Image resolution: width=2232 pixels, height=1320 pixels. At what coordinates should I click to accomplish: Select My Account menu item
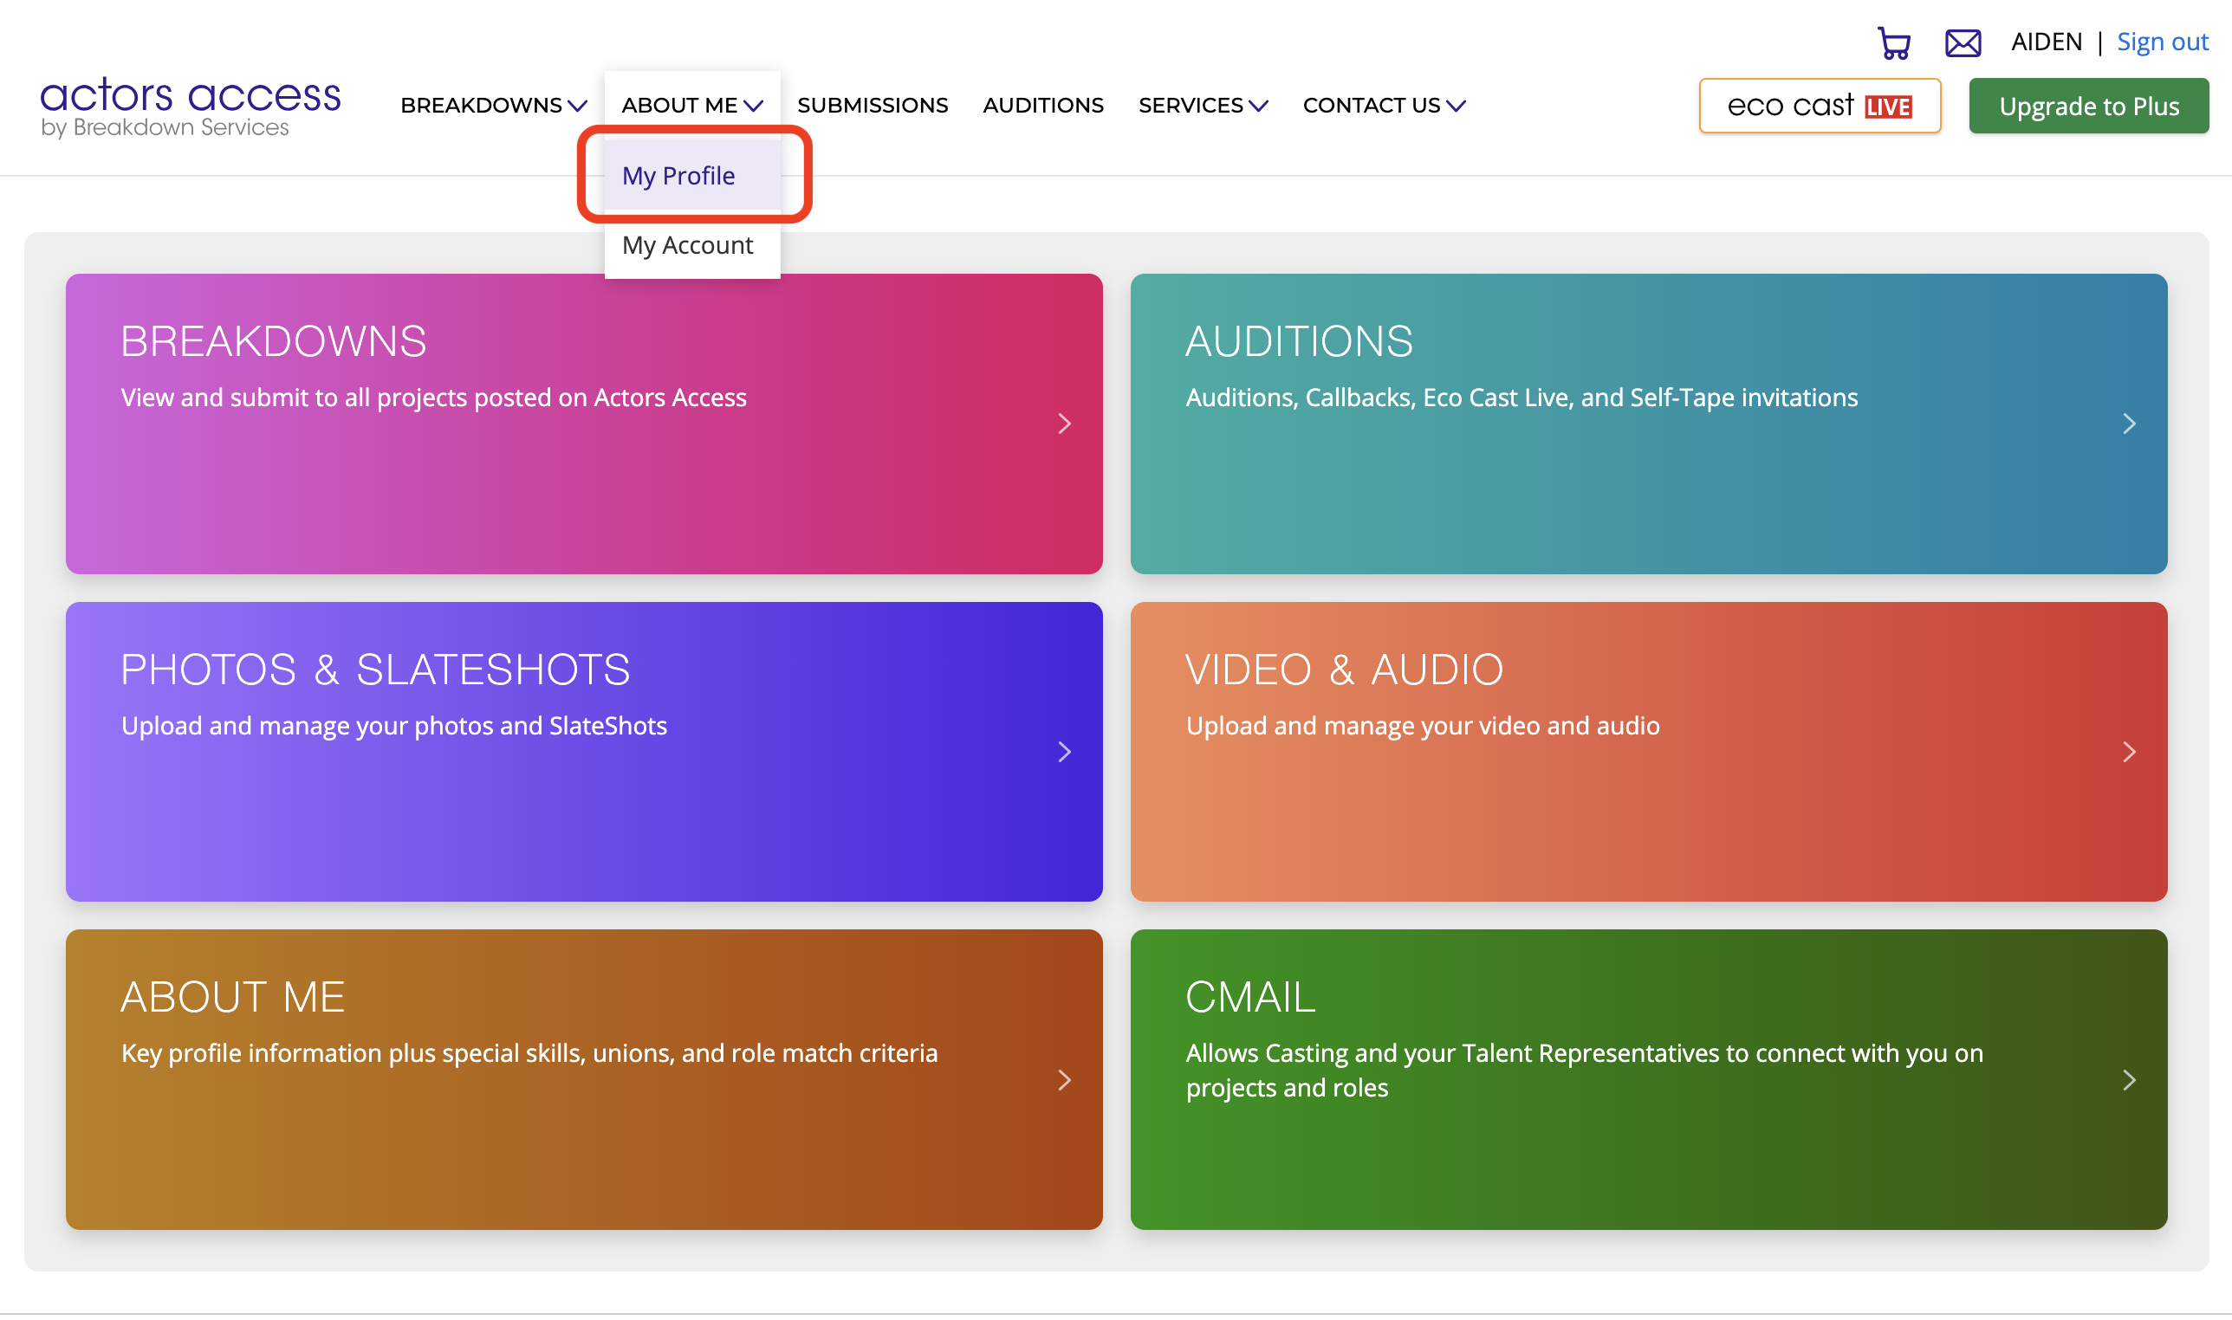click(687, 245)
